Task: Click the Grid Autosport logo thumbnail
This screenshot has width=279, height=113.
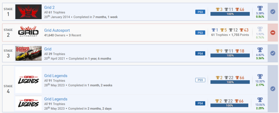Action: 28,33
